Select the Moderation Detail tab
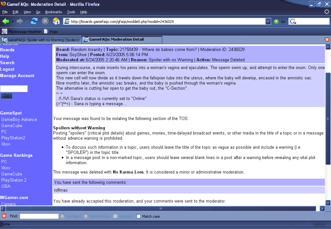The width and height of the screenshot is (331, 229). (122, 39)
